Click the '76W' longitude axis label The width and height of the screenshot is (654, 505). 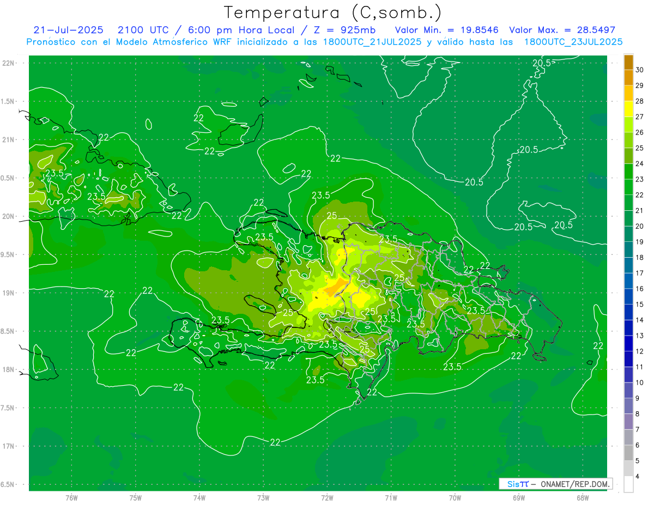point(71,497)
